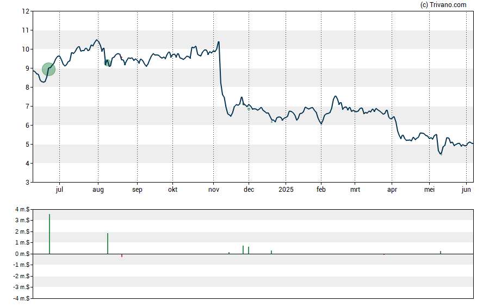Screen dimensions: 483x307
Task: Click the '0 m.$' volume axis label
Action: 22,254
